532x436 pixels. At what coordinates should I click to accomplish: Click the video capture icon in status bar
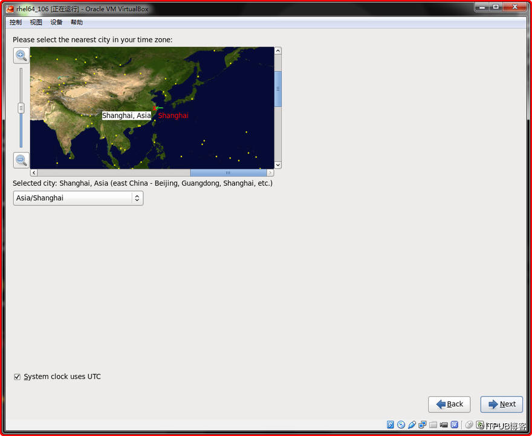443,425
